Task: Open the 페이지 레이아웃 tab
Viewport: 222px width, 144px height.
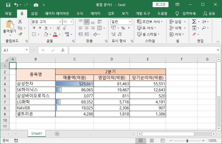Action: click(x=57, y=14)
